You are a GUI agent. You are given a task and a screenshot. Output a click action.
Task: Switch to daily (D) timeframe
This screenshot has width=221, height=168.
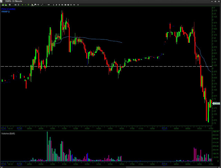tap(71, 5)
